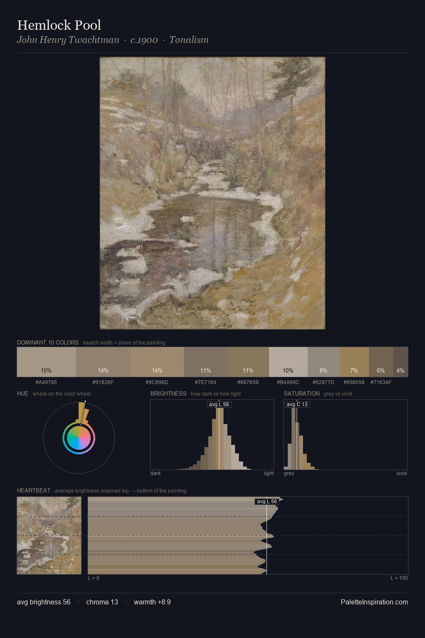Click the hue color wheel center
Viewport: 425px width, 638px height.
coord(79,438)
